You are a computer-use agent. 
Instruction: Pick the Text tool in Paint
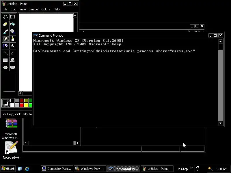click(x=12, y=46)
